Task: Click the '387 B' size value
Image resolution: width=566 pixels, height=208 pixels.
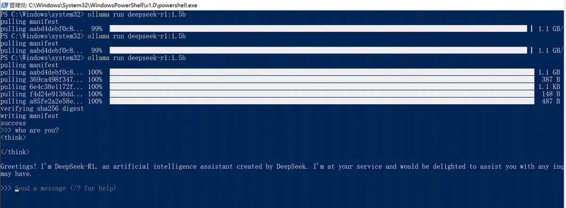Action: point(551,80)
